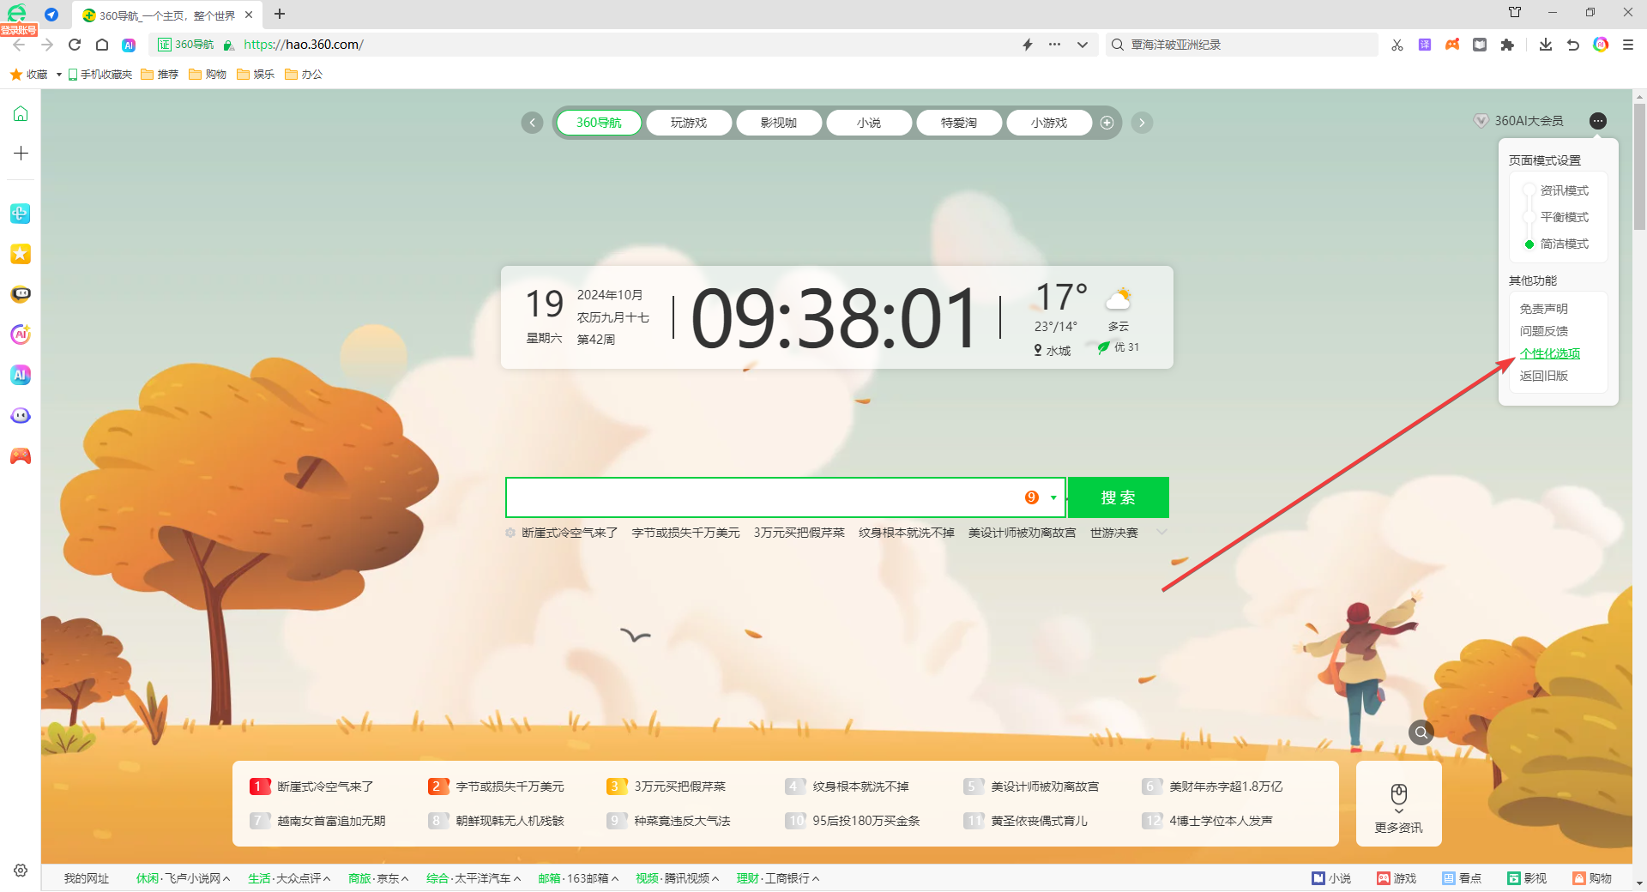Open the sidebar game controller icon
The width and height of the screenshot is (1647, 892).
[x=21, y=456]
